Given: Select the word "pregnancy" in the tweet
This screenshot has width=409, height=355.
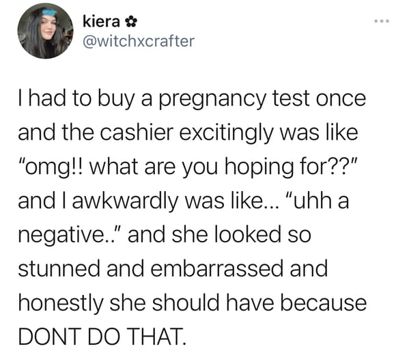Looking at the screenshot, I should click(x=212, y=100).
